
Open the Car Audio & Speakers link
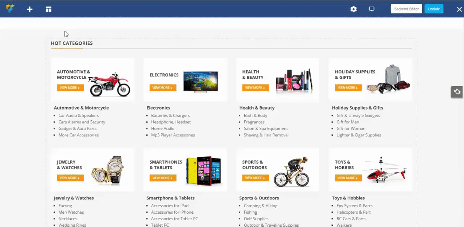pos(79,115)
